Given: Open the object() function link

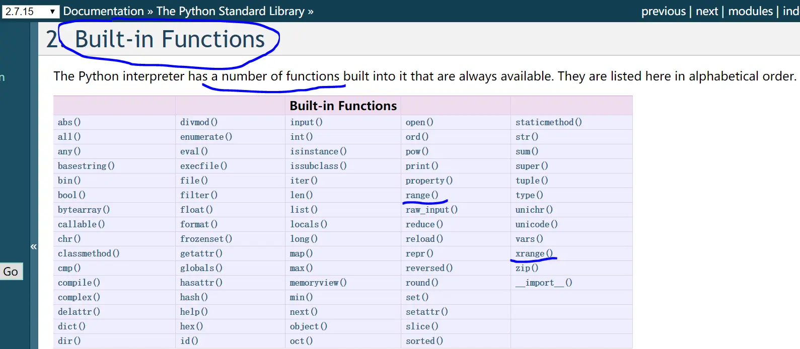Looking at the screenshot, I should click(x=309, y=326).
